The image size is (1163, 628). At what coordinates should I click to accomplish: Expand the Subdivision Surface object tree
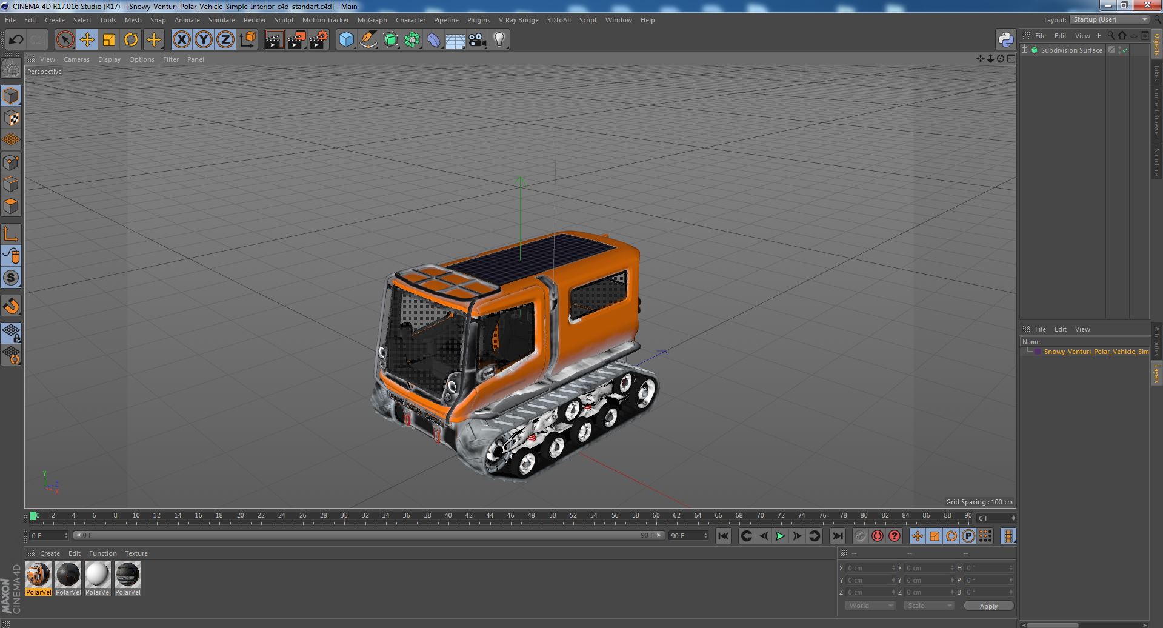[1025, 50]
